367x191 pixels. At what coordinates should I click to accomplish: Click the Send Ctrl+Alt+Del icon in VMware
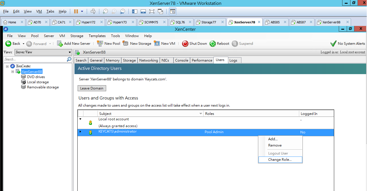93,11
